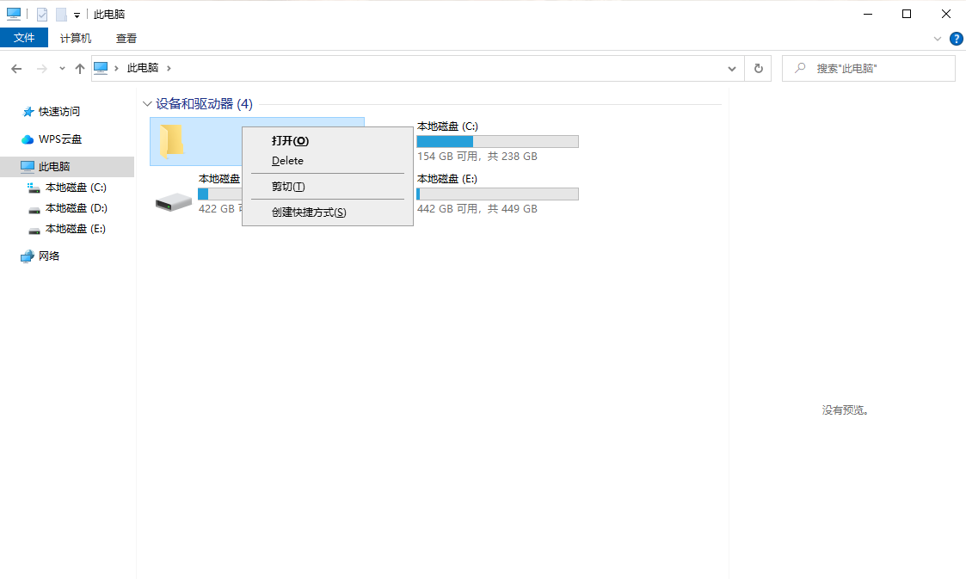Open the Quick Access Toolbar customize dropdown
This screenshot has height=579, width=966.
(77, 15)
